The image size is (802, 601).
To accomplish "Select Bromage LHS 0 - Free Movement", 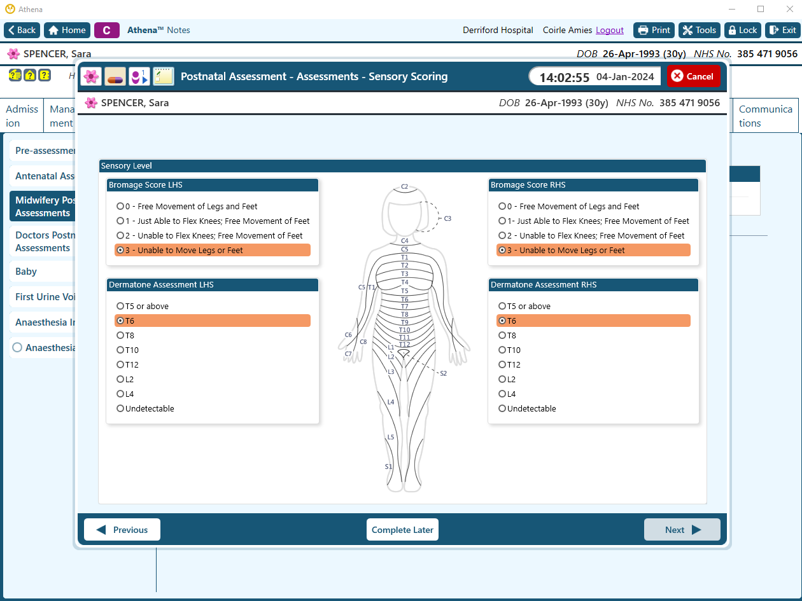I will click(213, 206).
